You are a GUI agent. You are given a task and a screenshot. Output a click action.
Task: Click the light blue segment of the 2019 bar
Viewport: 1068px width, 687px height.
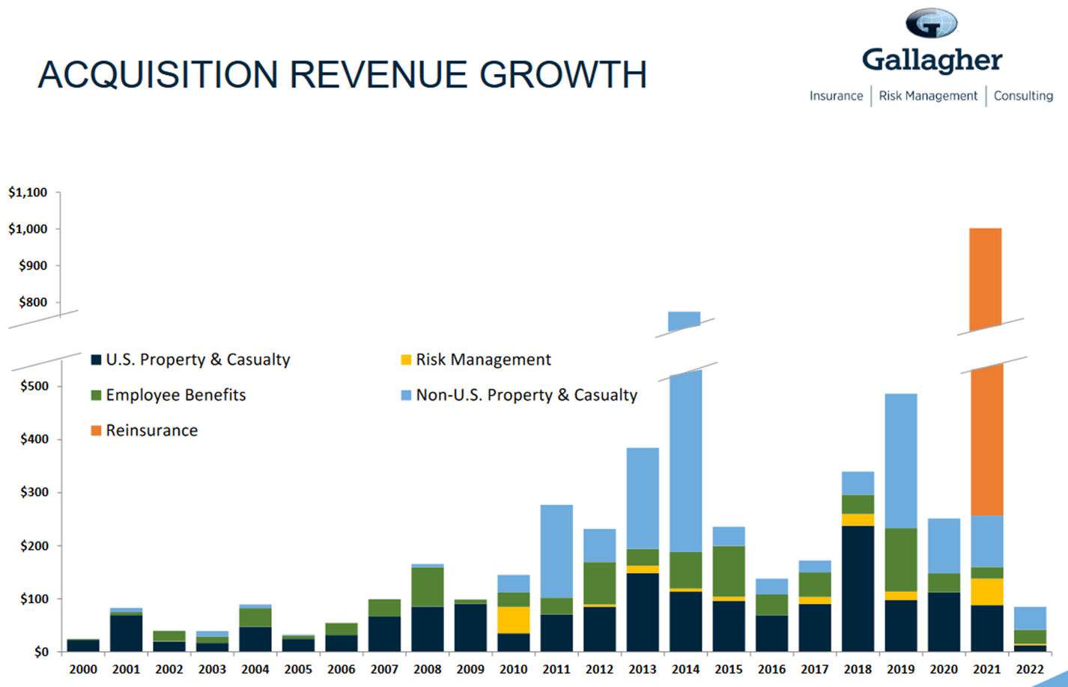pyautogui.click(x=901, y=461)
